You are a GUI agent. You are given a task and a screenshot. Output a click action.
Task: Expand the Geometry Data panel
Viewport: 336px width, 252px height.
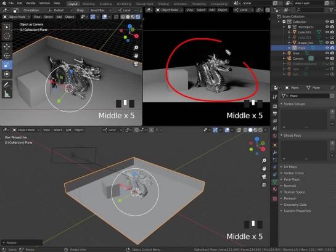tap(295, 205)
